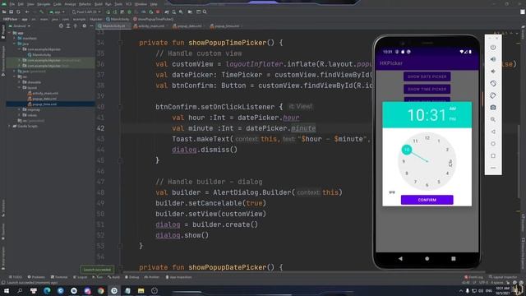Click the red Stop icon in toolbar
The image size is (526, 296).
coord(158,12)
